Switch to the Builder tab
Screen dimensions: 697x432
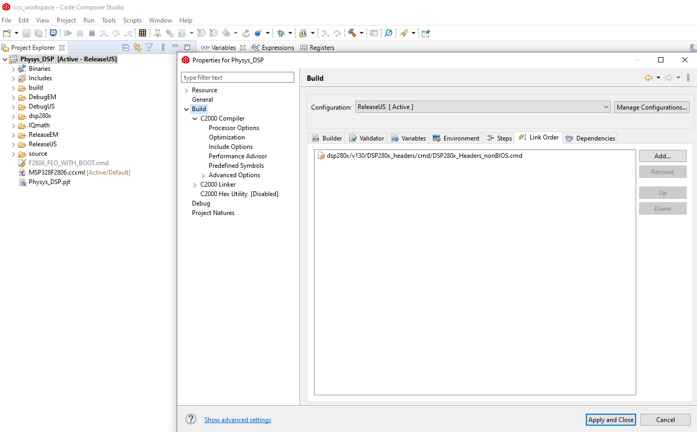coord(327,138)
